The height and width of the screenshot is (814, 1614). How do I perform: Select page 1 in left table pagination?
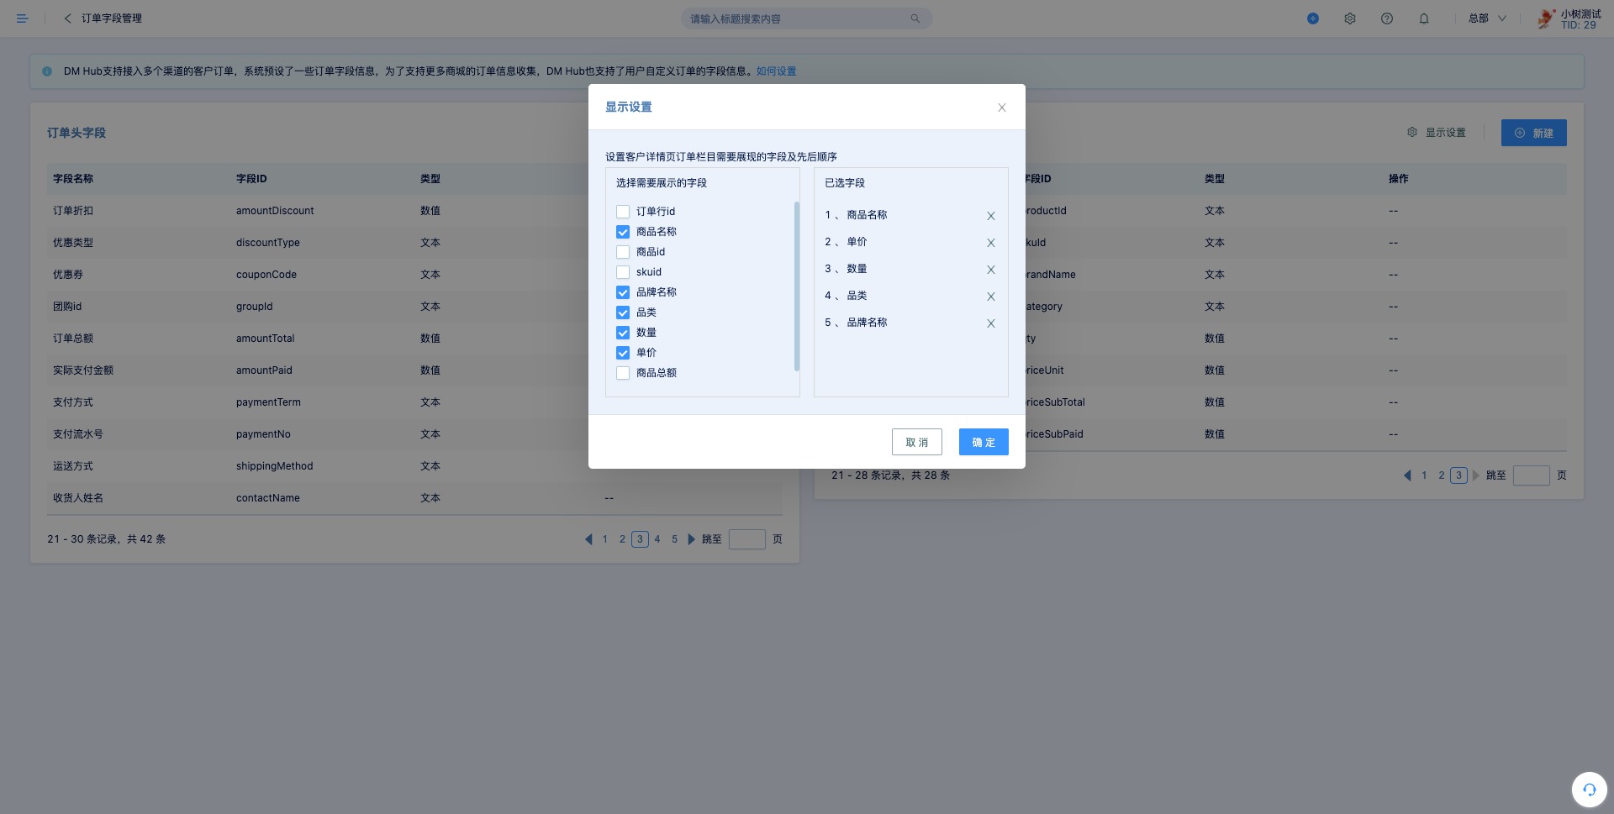(x=604, y=539)
